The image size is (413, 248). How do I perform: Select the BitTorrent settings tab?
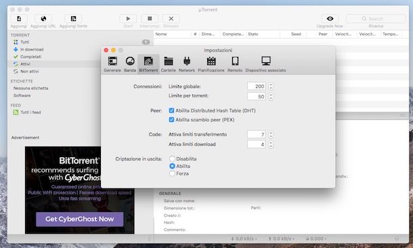[148, 64]
